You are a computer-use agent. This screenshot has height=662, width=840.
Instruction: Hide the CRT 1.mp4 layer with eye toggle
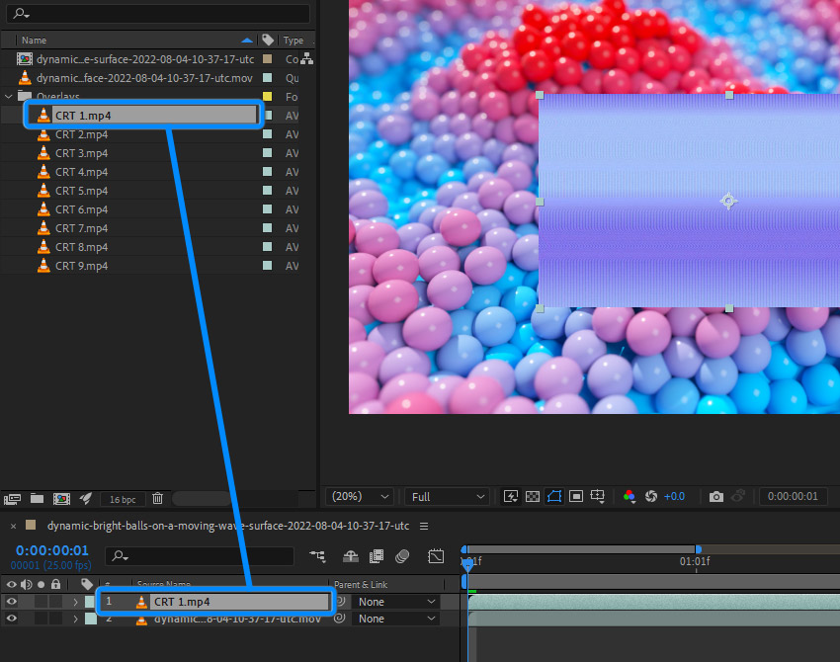click(11, 602)
